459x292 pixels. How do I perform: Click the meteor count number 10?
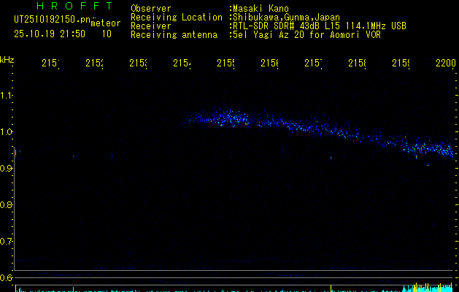tap(107, 34)
